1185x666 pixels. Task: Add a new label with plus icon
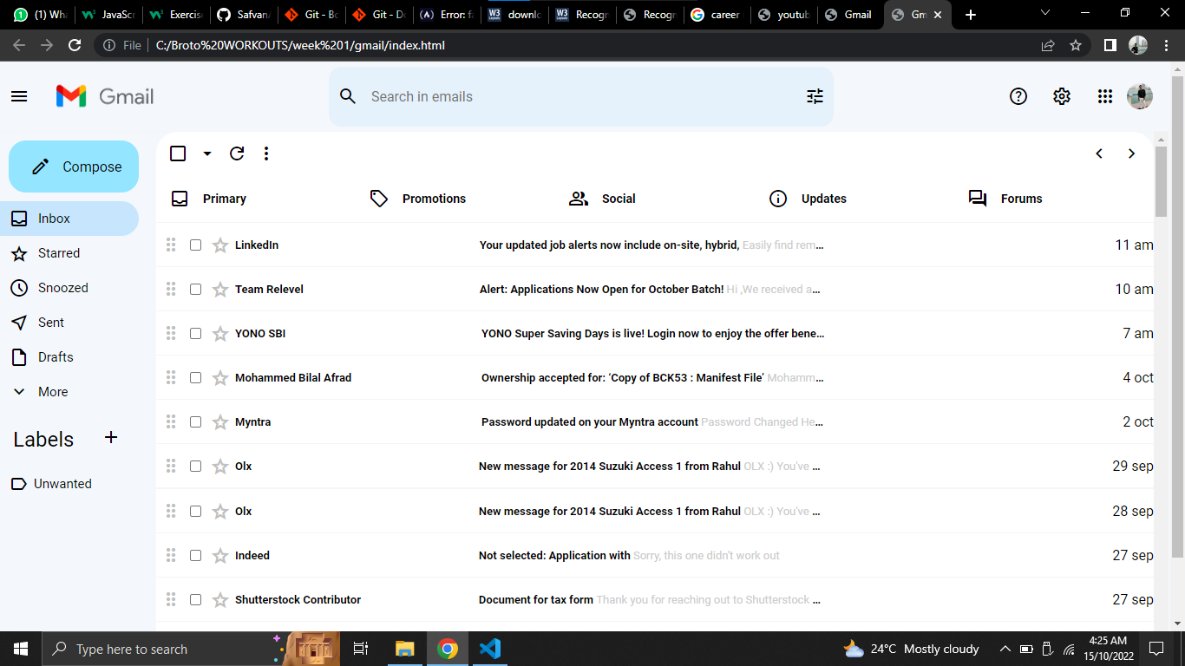111,438
